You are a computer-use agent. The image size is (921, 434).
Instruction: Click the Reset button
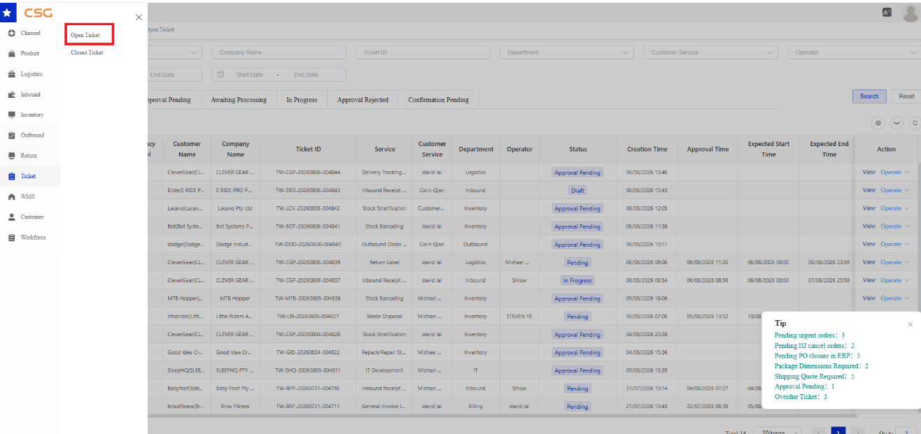point(906,96)
